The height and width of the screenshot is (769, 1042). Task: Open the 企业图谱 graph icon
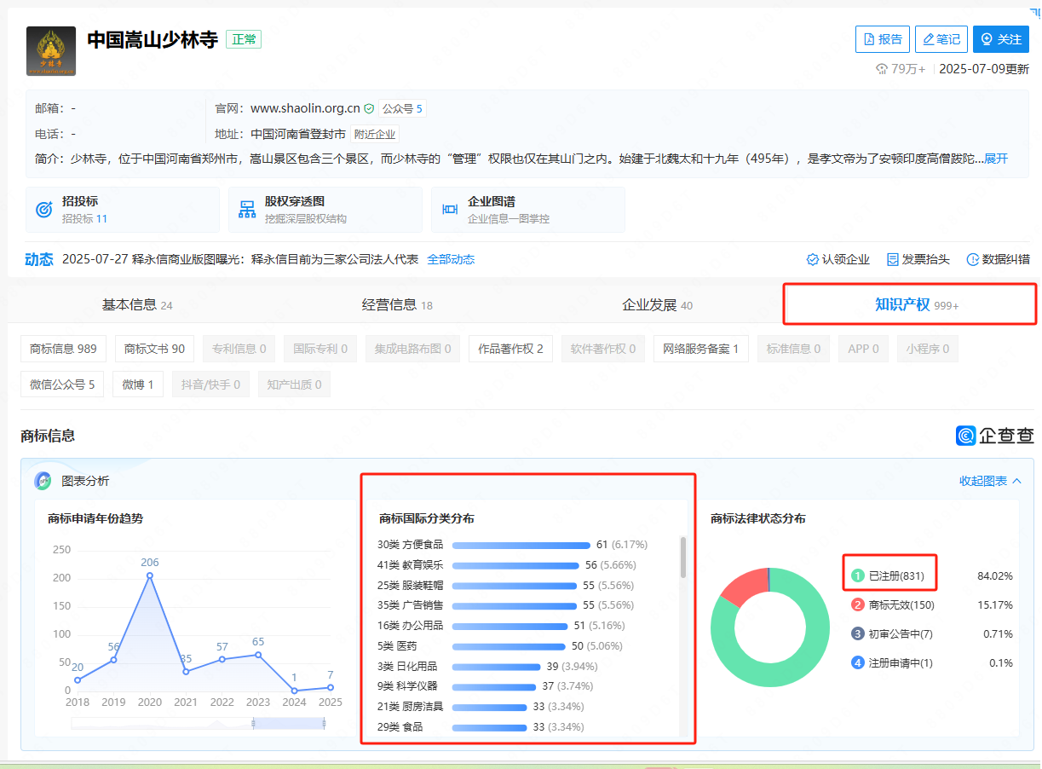pos(450,210)
